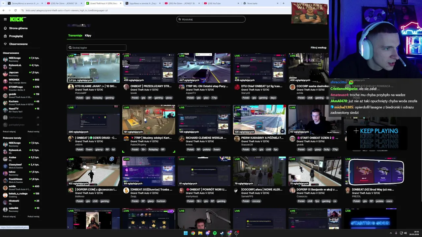This screenshot has width=422, height=237.
Task: Open Steam from the taskbar
Action: coord(222,233)
